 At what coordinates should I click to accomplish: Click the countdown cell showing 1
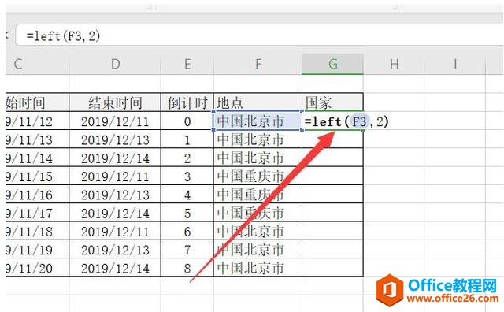point(187,139)
